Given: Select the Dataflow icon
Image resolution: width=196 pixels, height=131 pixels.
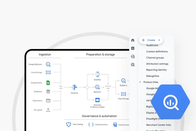Looking at the screenshot, I should 97,74.
